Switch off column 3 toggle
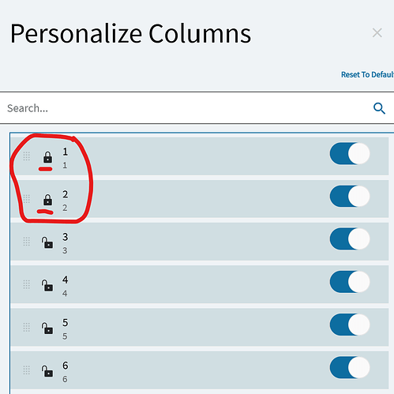 click(350, 239)
